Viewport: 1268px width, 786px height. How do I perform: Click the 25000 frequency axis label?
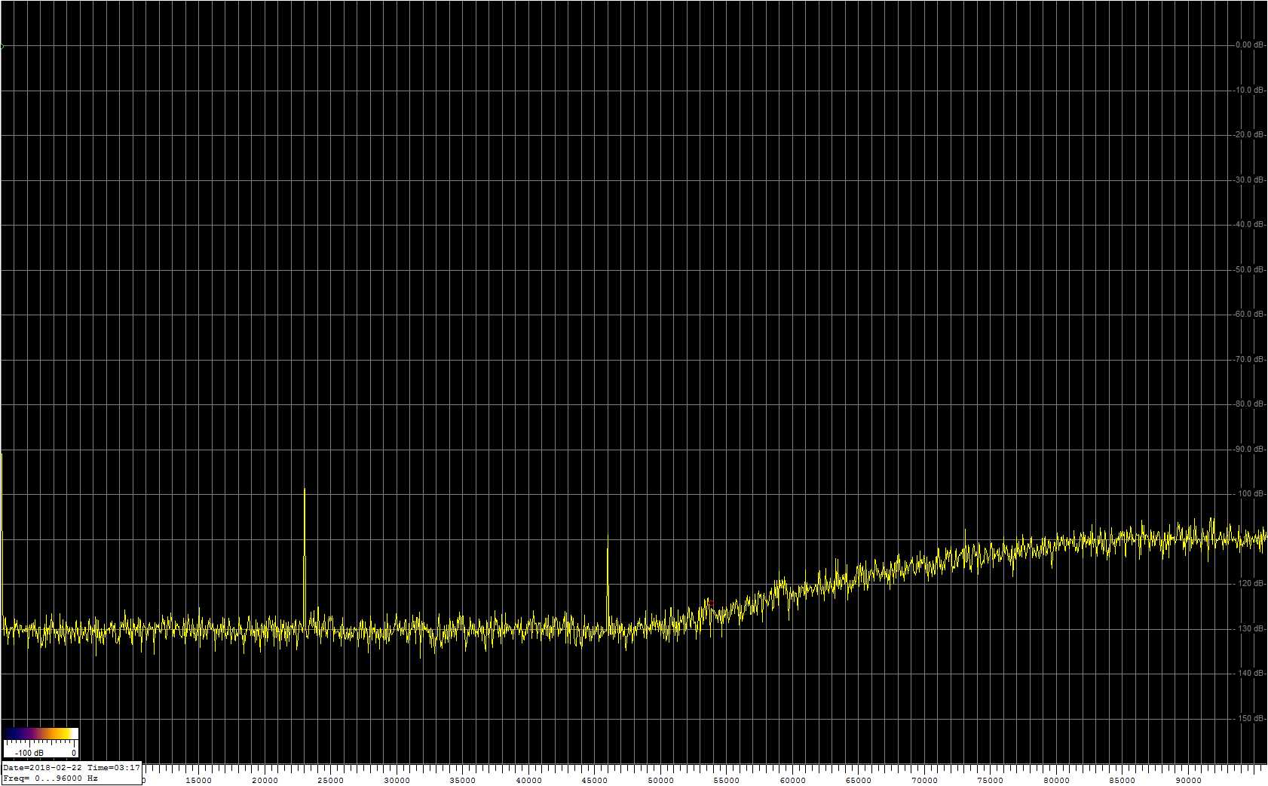(330, 781)
